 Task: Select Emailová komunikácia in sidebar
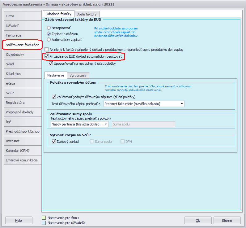(22, 160)
